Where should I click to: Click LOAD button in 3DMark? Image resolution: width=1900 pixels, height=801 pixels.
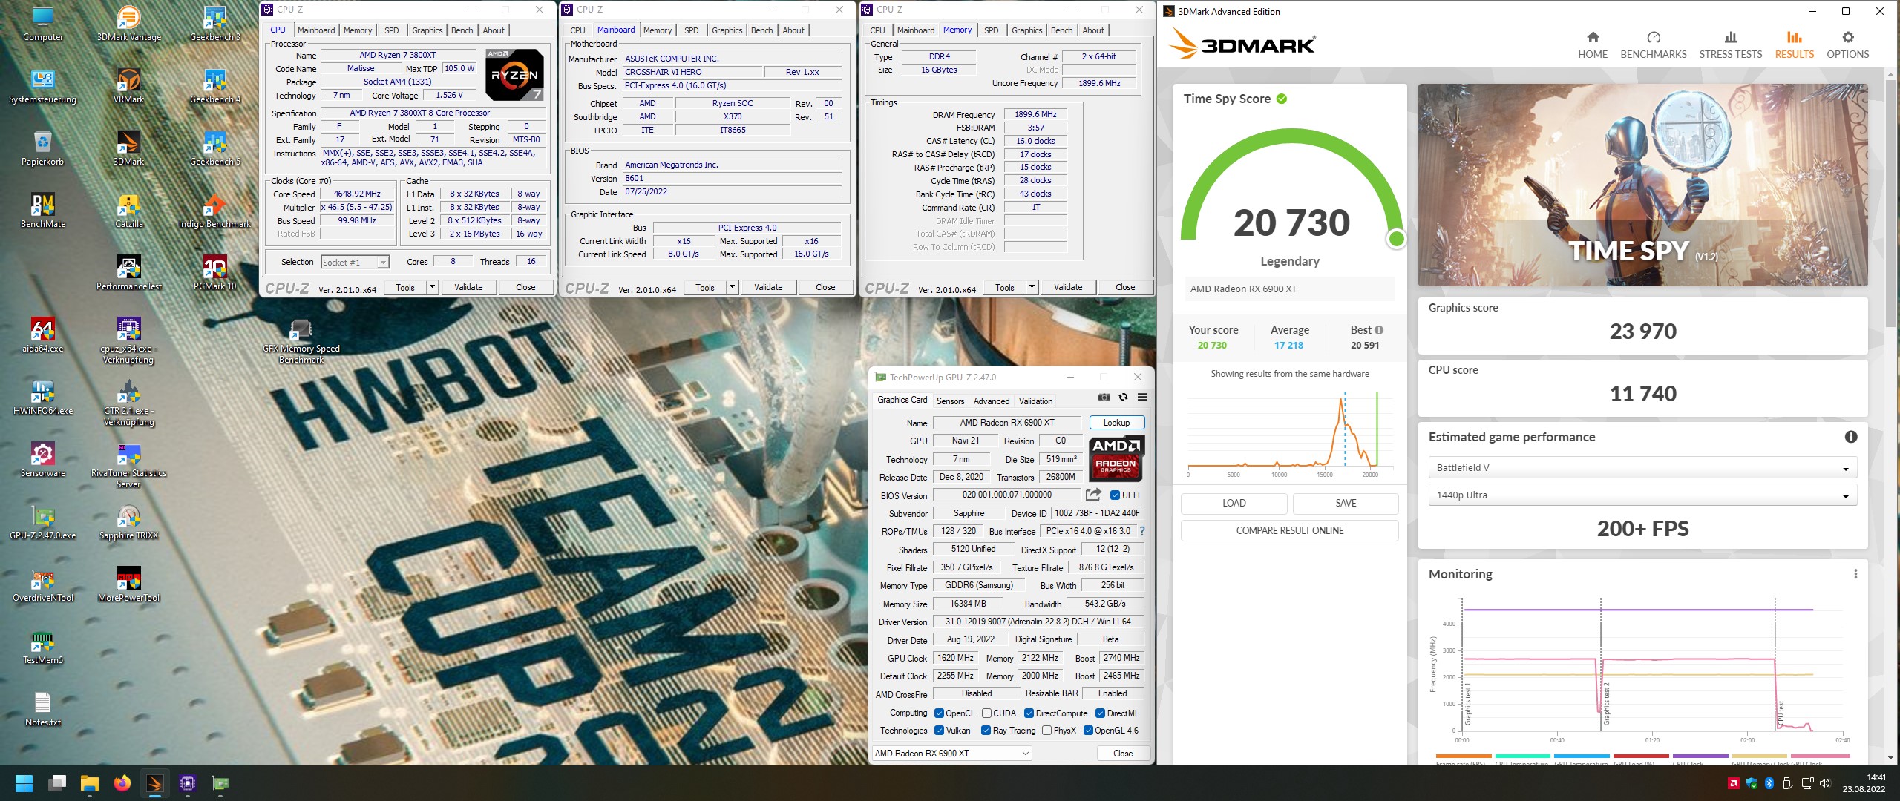coord(1234,503)
